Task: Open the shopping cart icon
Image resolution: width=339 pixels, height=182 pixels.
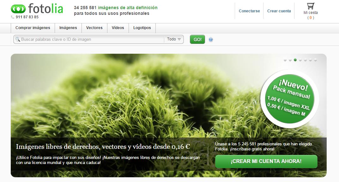Action: pyautogui.click(x=311, y=6)
